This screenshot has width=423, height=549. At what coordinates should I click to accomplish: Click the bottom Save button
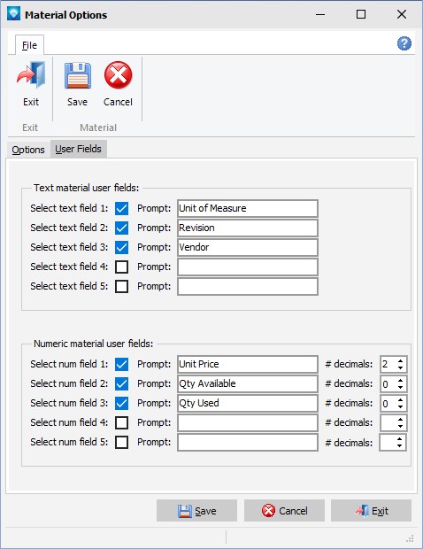pyautogui.click(x=196, y=511)
